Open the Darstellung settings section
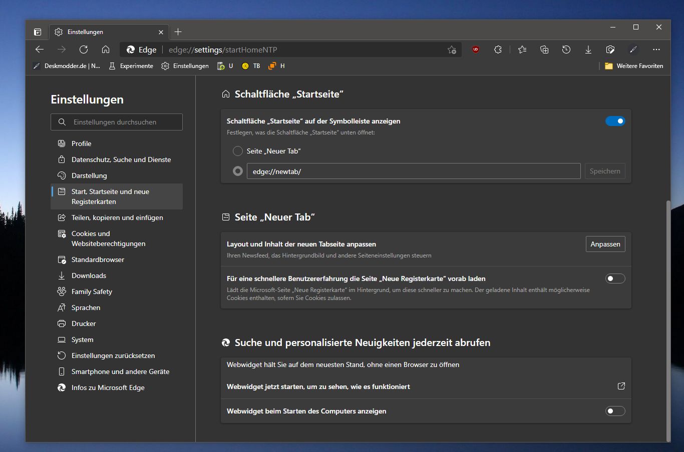Screen dimensions: 684x452 click(x=117, y=175)
